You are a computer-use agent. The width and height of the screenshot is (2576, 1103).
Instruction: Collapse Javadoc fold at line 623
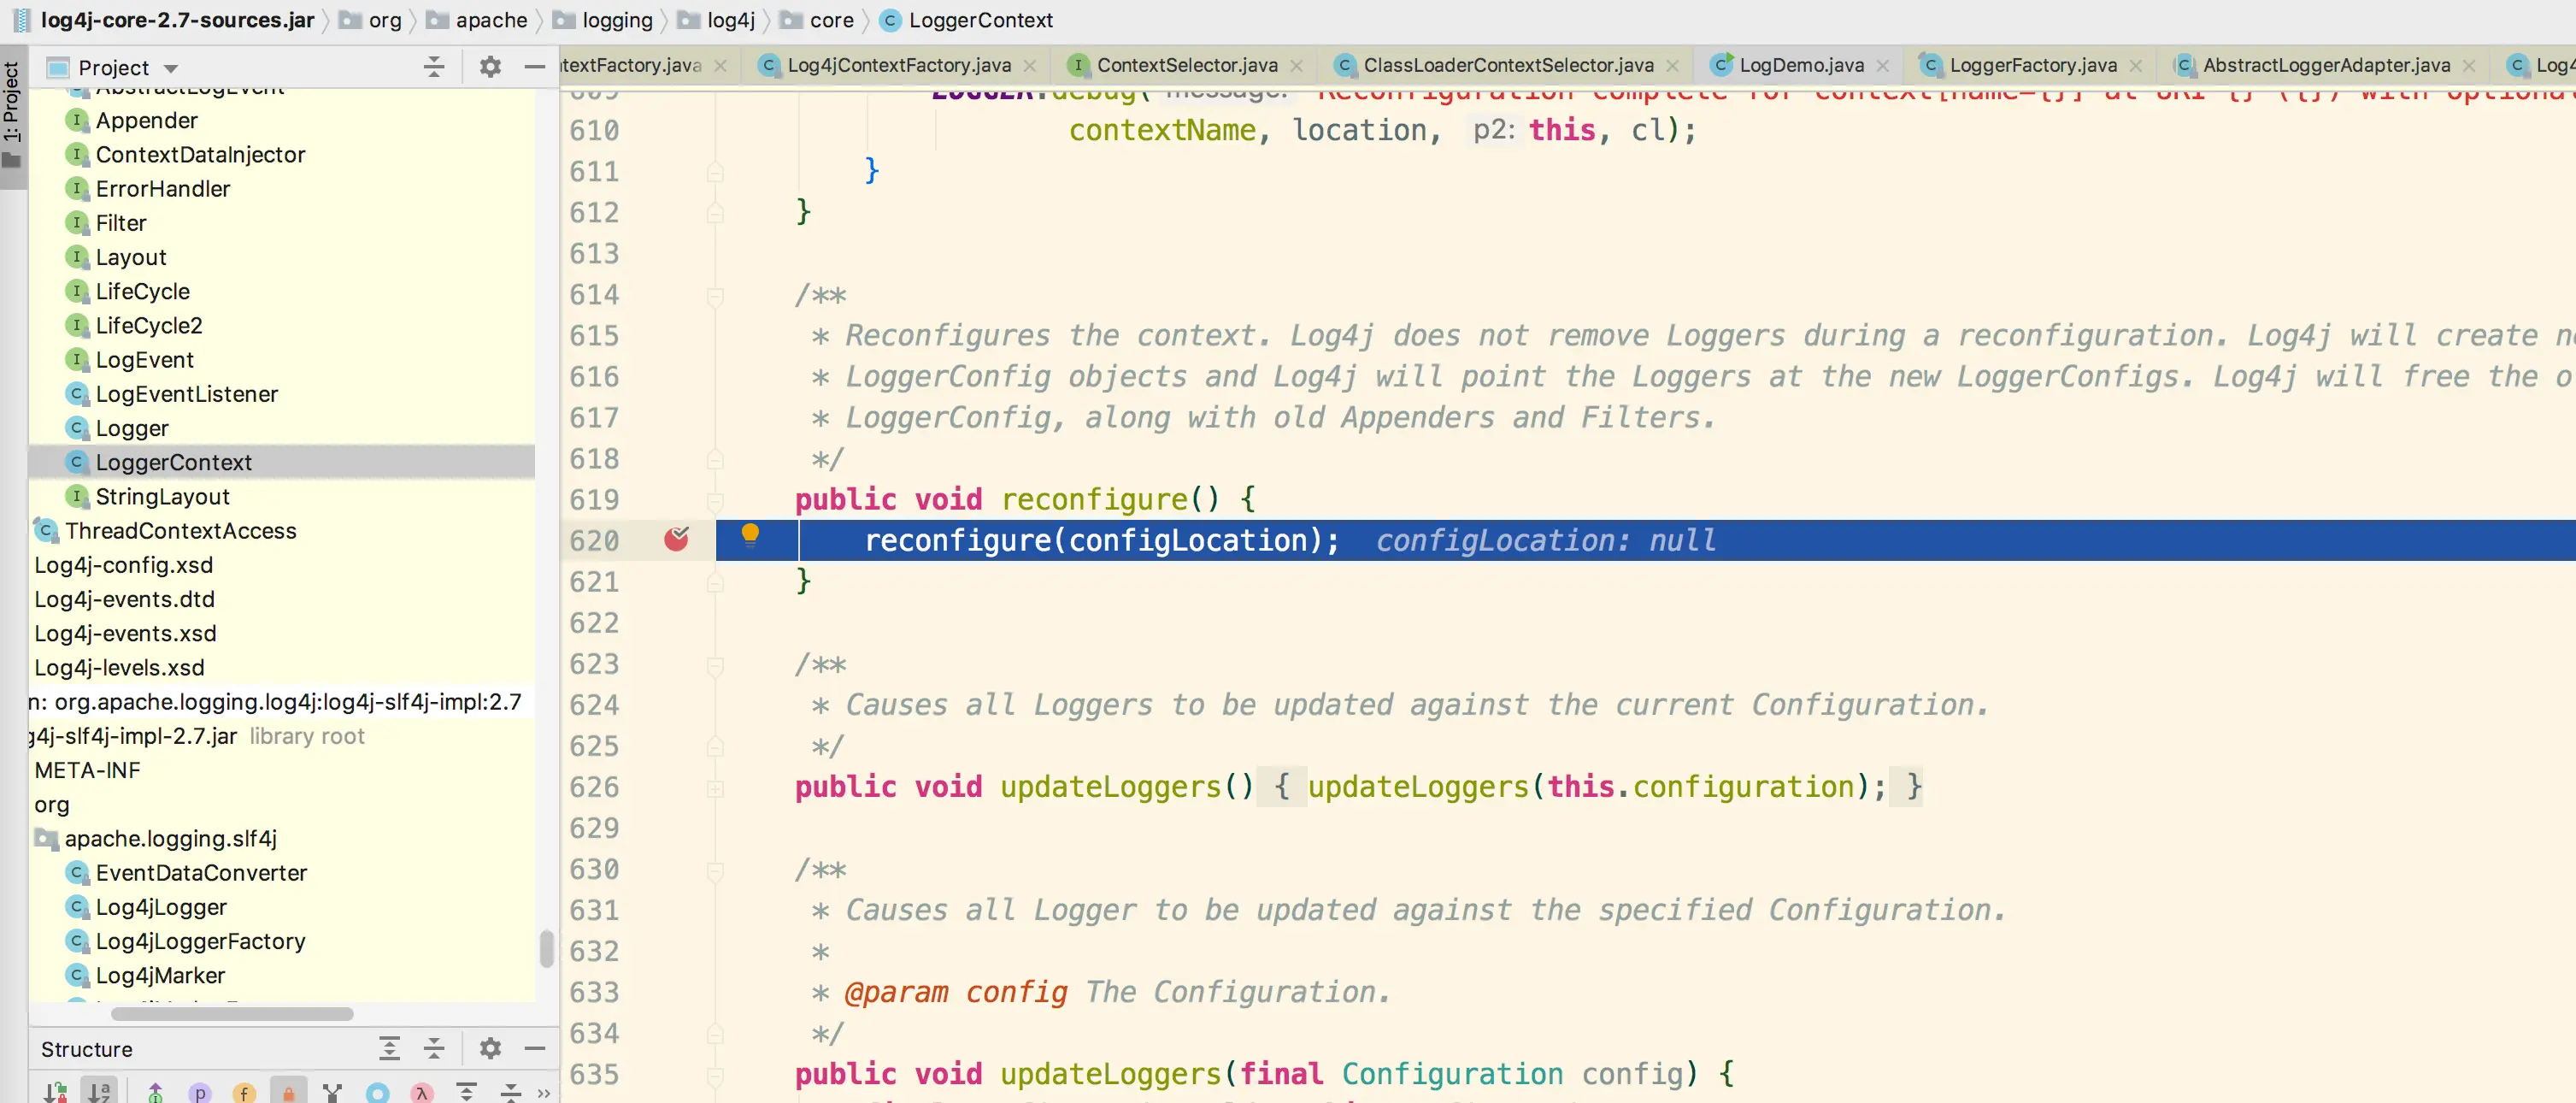(x=715, y=664)
